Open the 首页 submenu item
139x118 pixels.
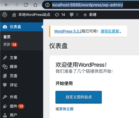click(x=7, y=37)
